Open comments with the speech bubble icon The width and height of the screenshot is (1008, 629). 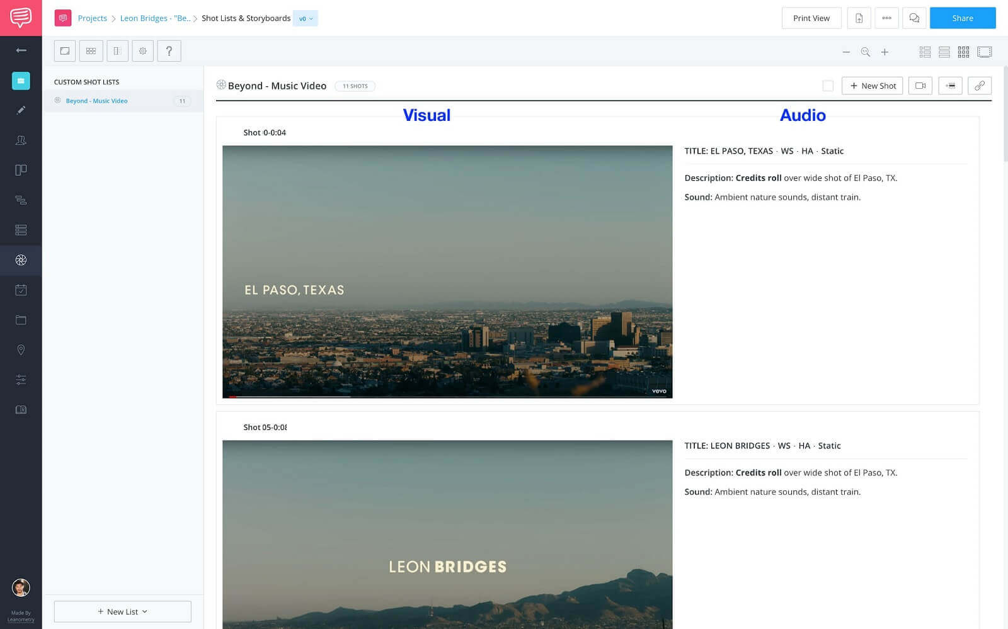[914, 18]
